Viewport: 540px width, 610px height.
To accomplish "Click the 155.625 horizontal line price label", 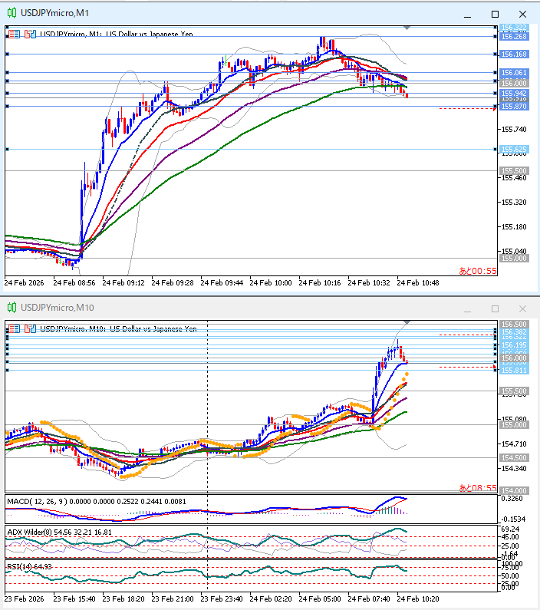I will coord(513,150).
